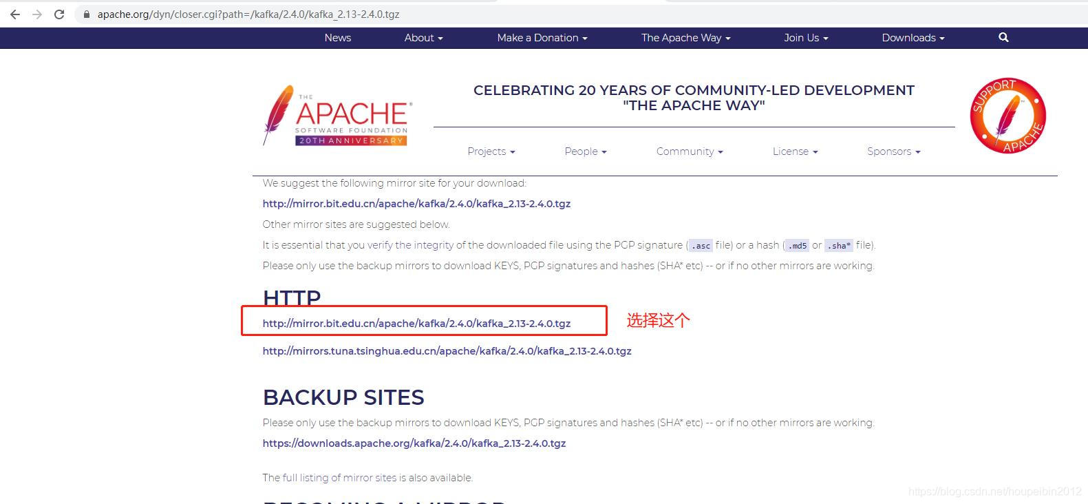Open the Projects dropdown menu
Image resolution: width=1088 pixels, height=504 pixels.
[491, 151]
